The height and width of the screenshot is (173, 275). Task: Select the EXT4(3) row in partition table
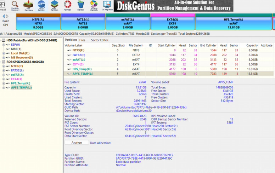click(x=169, y=64)
